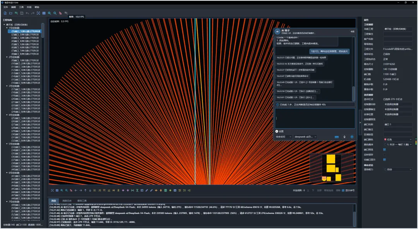
Task: Open a project with the folder icon
Action: click(11, 13)
